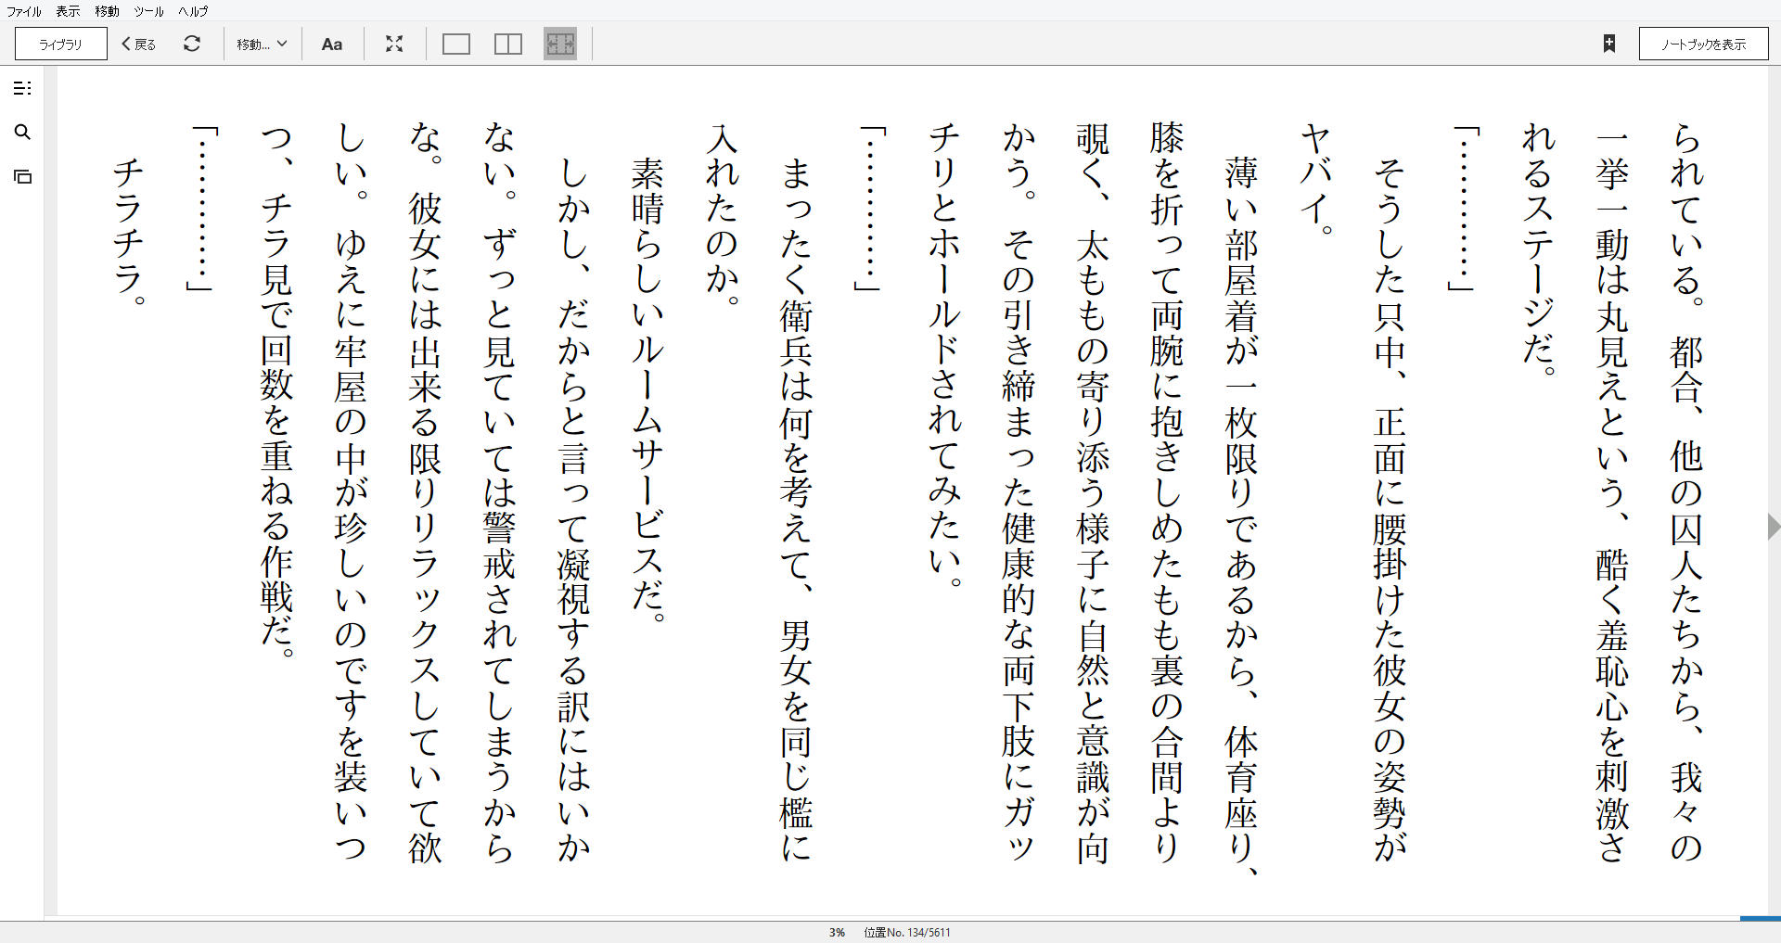Screen dimensions: 1781x943
Task: Enter full screen mode icon
Action: [x=394, y=44]
